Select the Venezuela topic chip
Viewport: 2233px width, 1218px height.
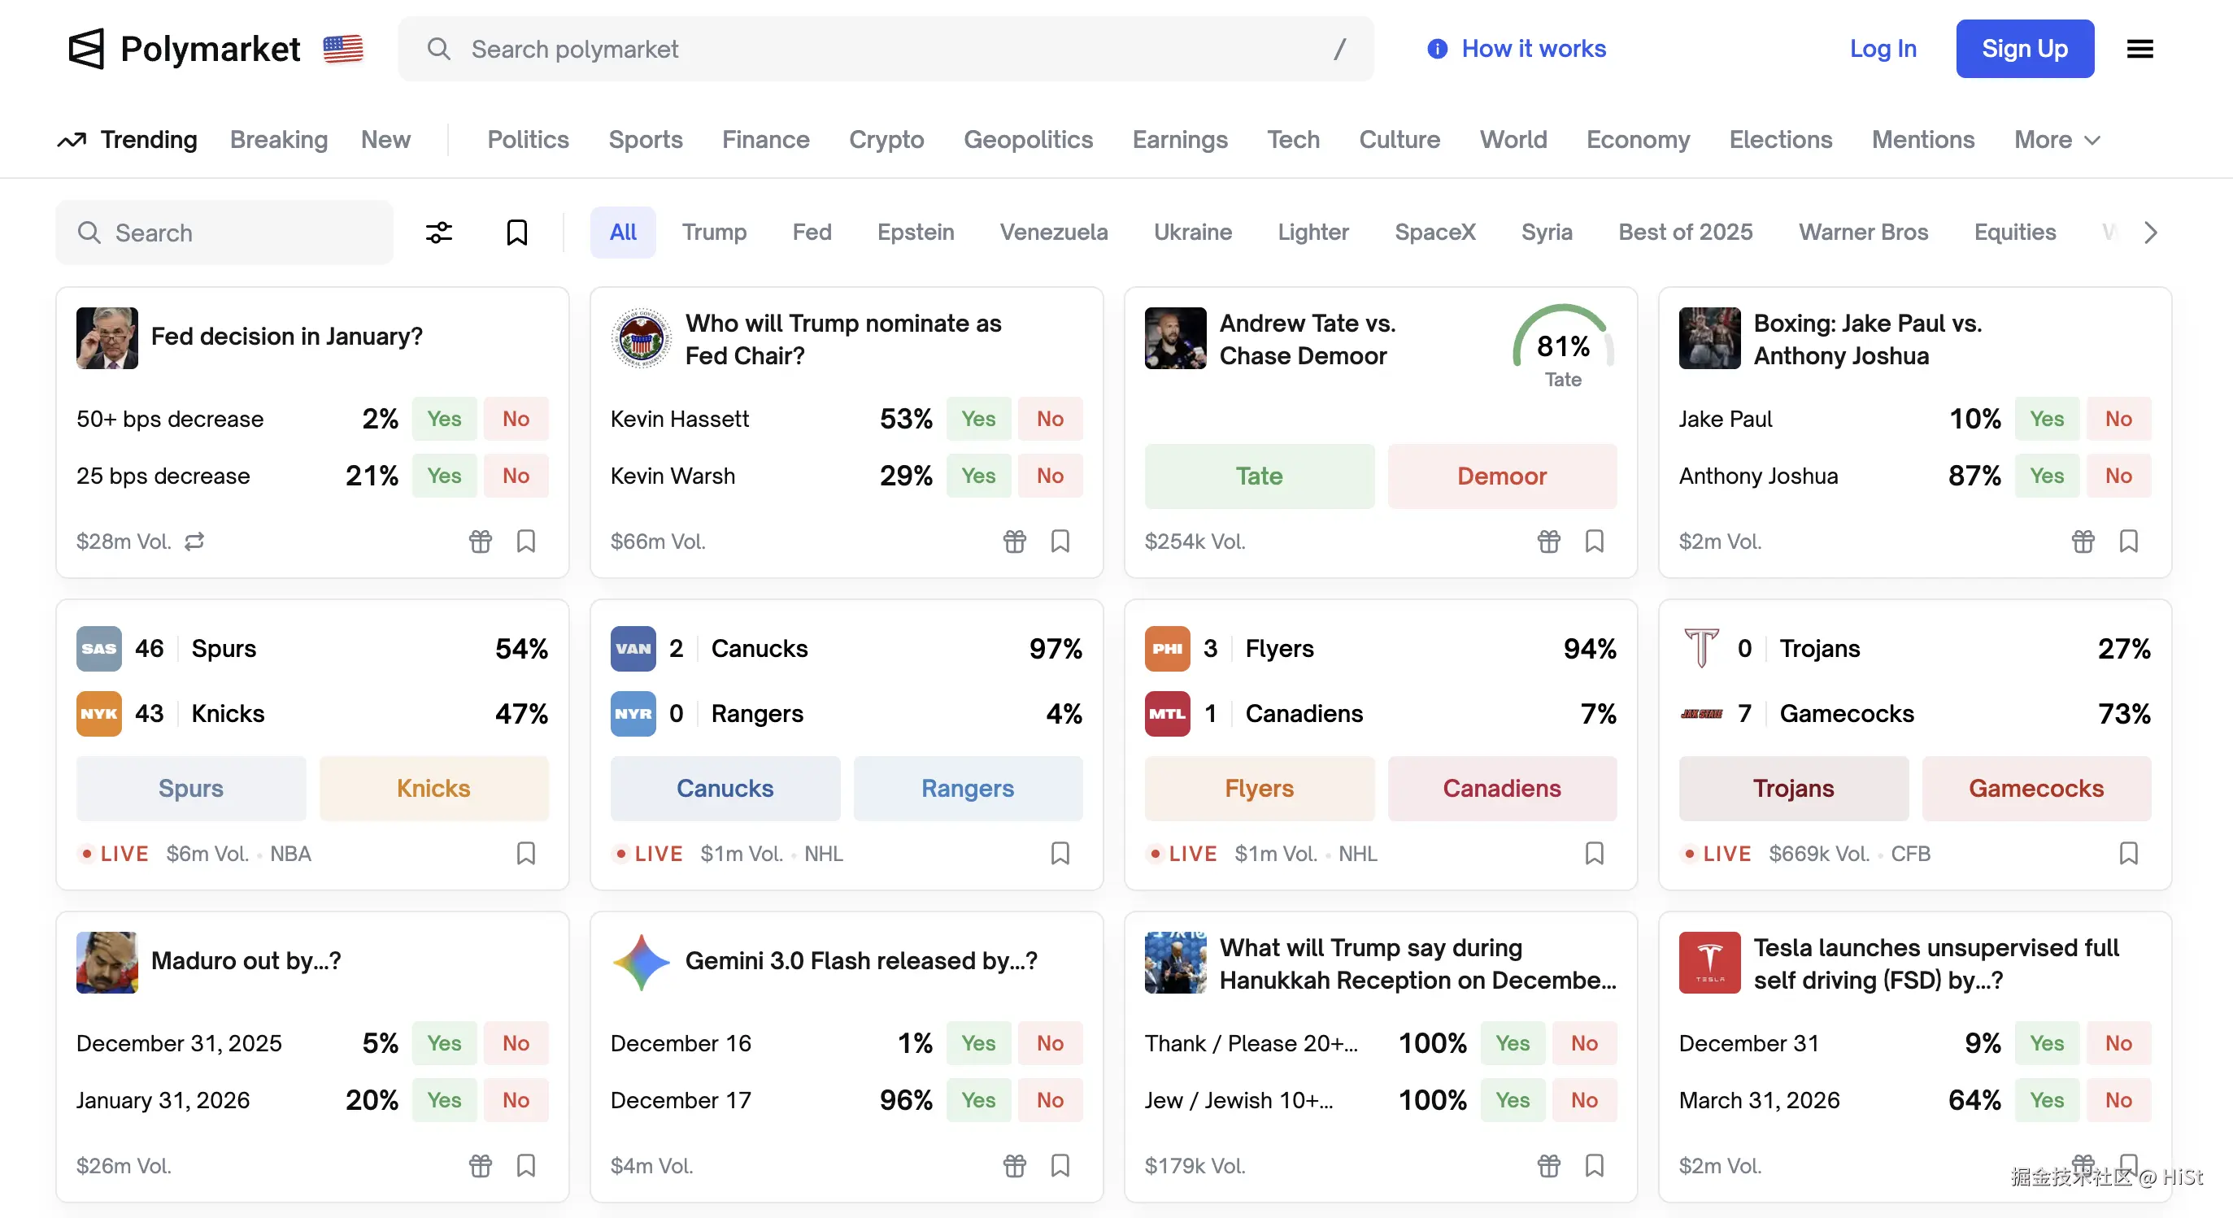click(1053, 233)
